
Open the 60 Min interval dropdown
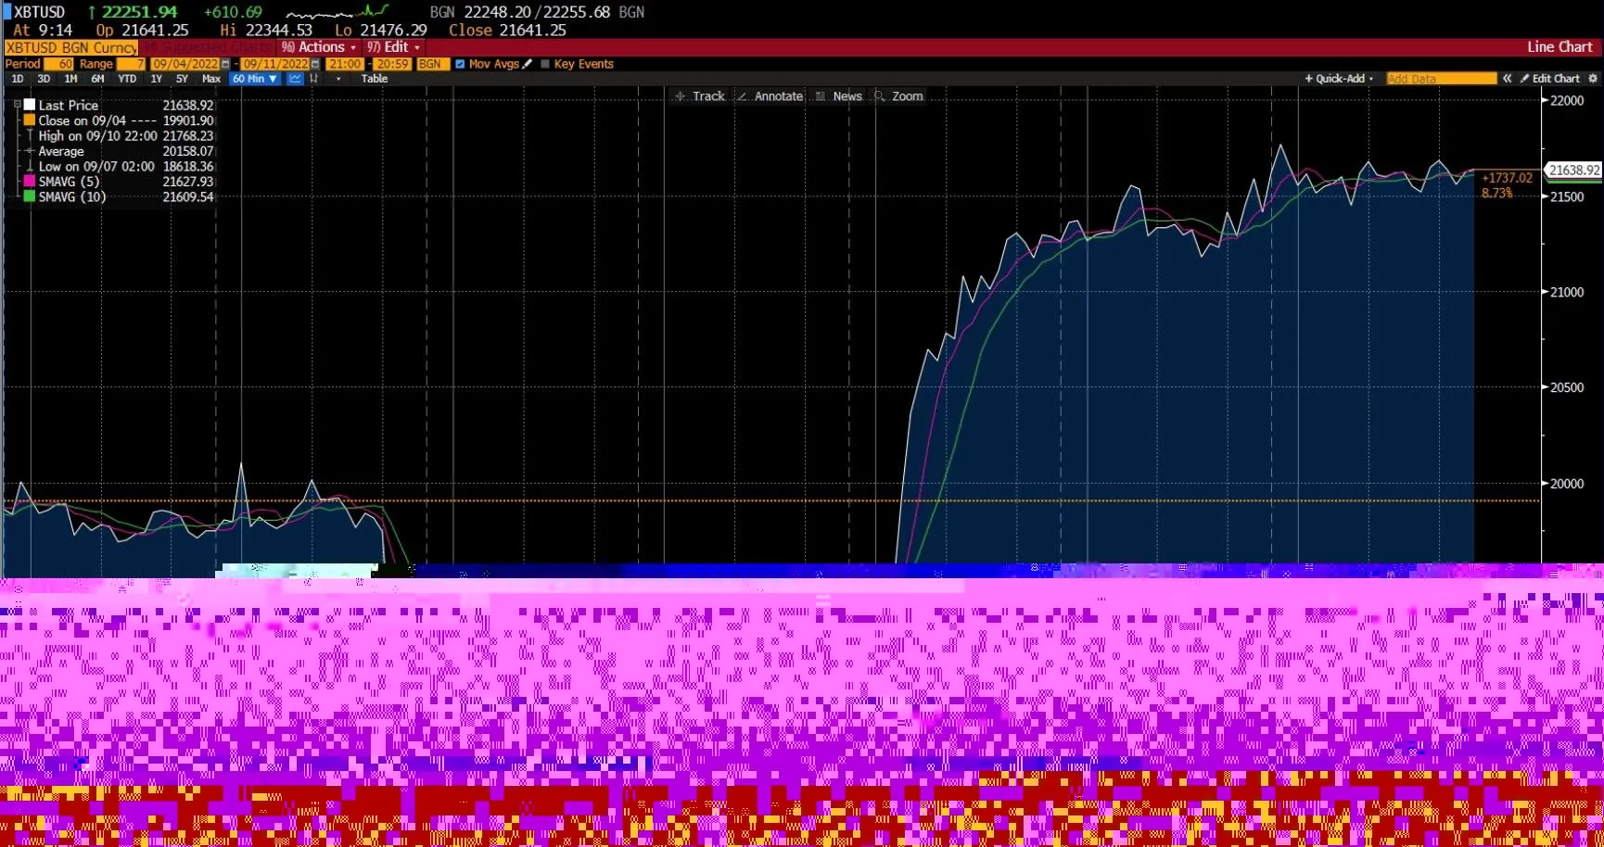pyautogui.click(x=254, y=78)
